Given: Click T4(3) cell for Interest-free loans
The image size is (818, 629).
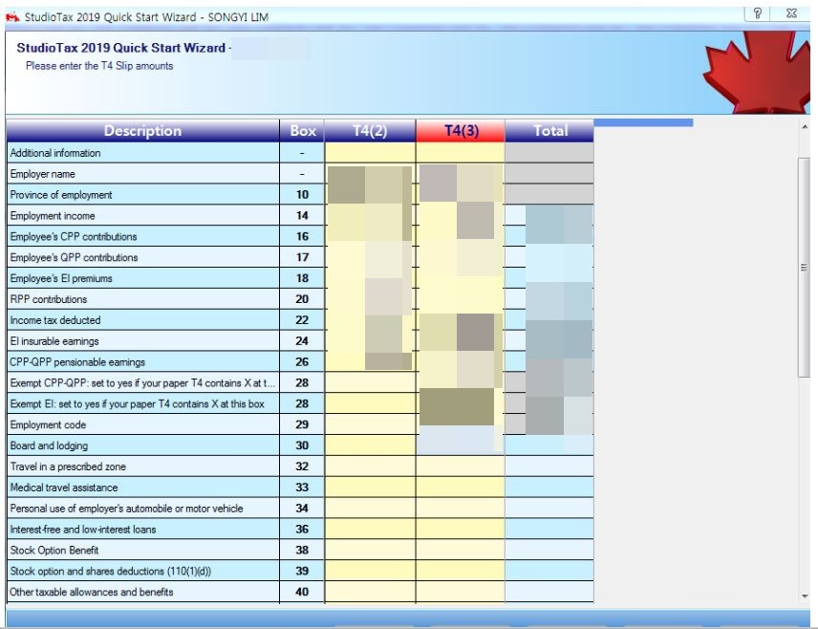Looking at the screenshot, I should pyautogui.click(x=461, y=529).
